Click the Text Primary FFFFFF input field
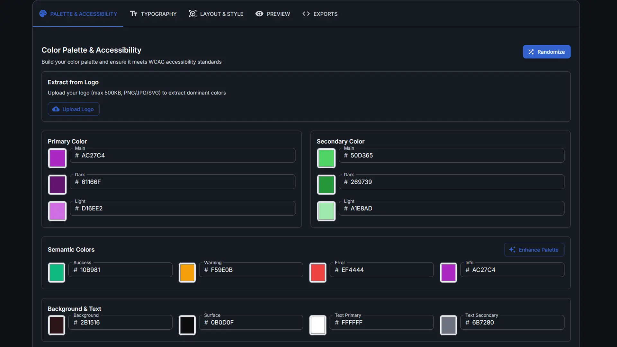The height and width of the screenshot is (347, 617). (x=381, y=322)
